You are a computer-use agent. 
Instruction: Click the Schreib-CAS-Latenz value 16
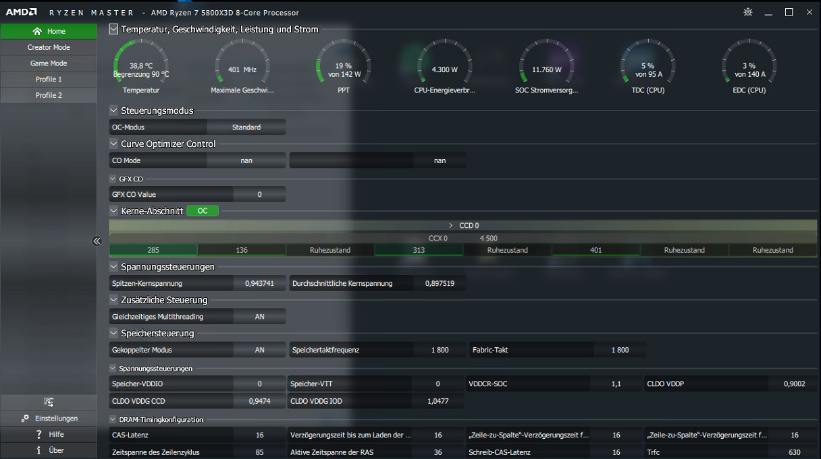[x=616, y=452]
